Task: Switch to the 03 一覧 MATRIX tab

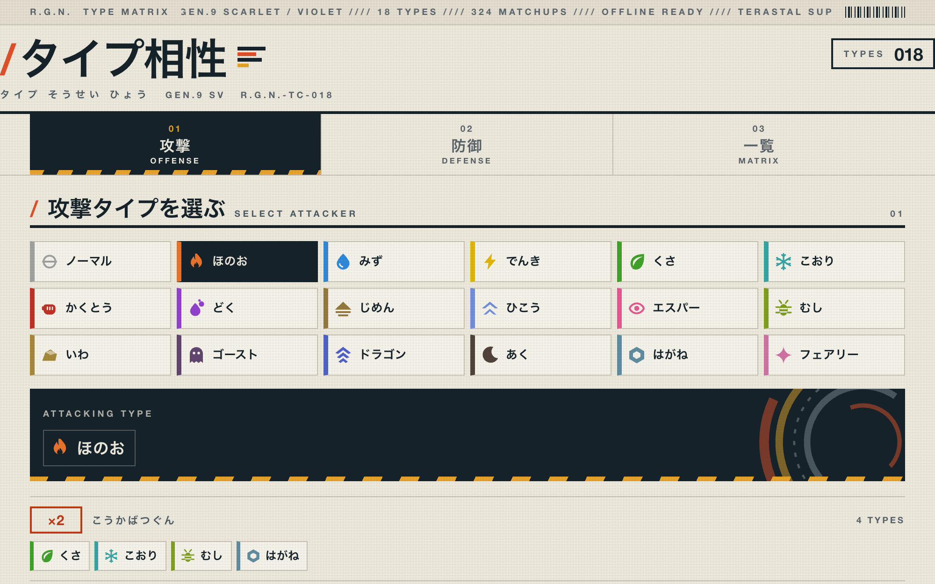Action: (x=758, y=144)
